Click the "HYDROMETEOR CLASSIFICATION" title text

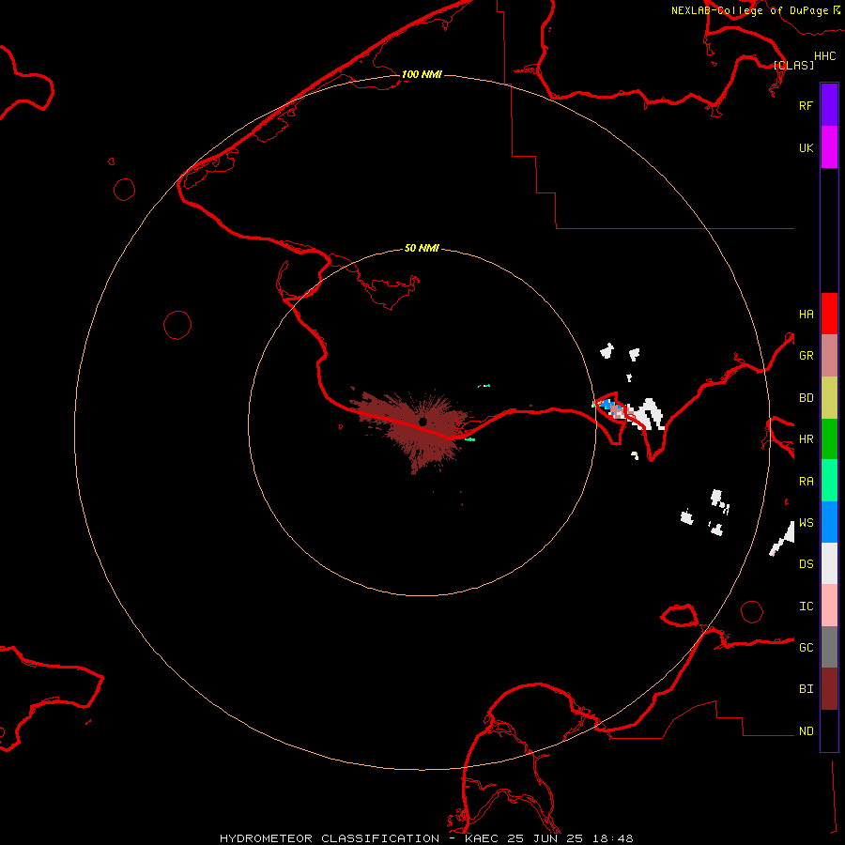330,838
